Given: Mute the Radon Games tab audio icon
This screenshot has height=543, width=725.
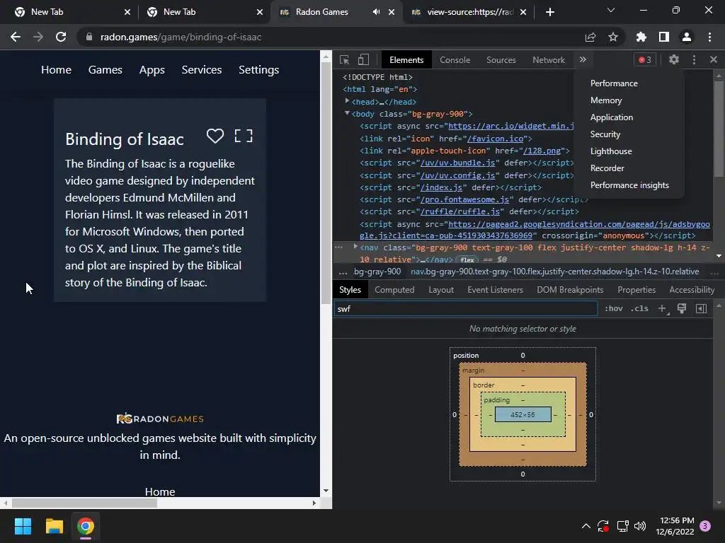Looking at the screenshot, I should click(x=377, y=12).
